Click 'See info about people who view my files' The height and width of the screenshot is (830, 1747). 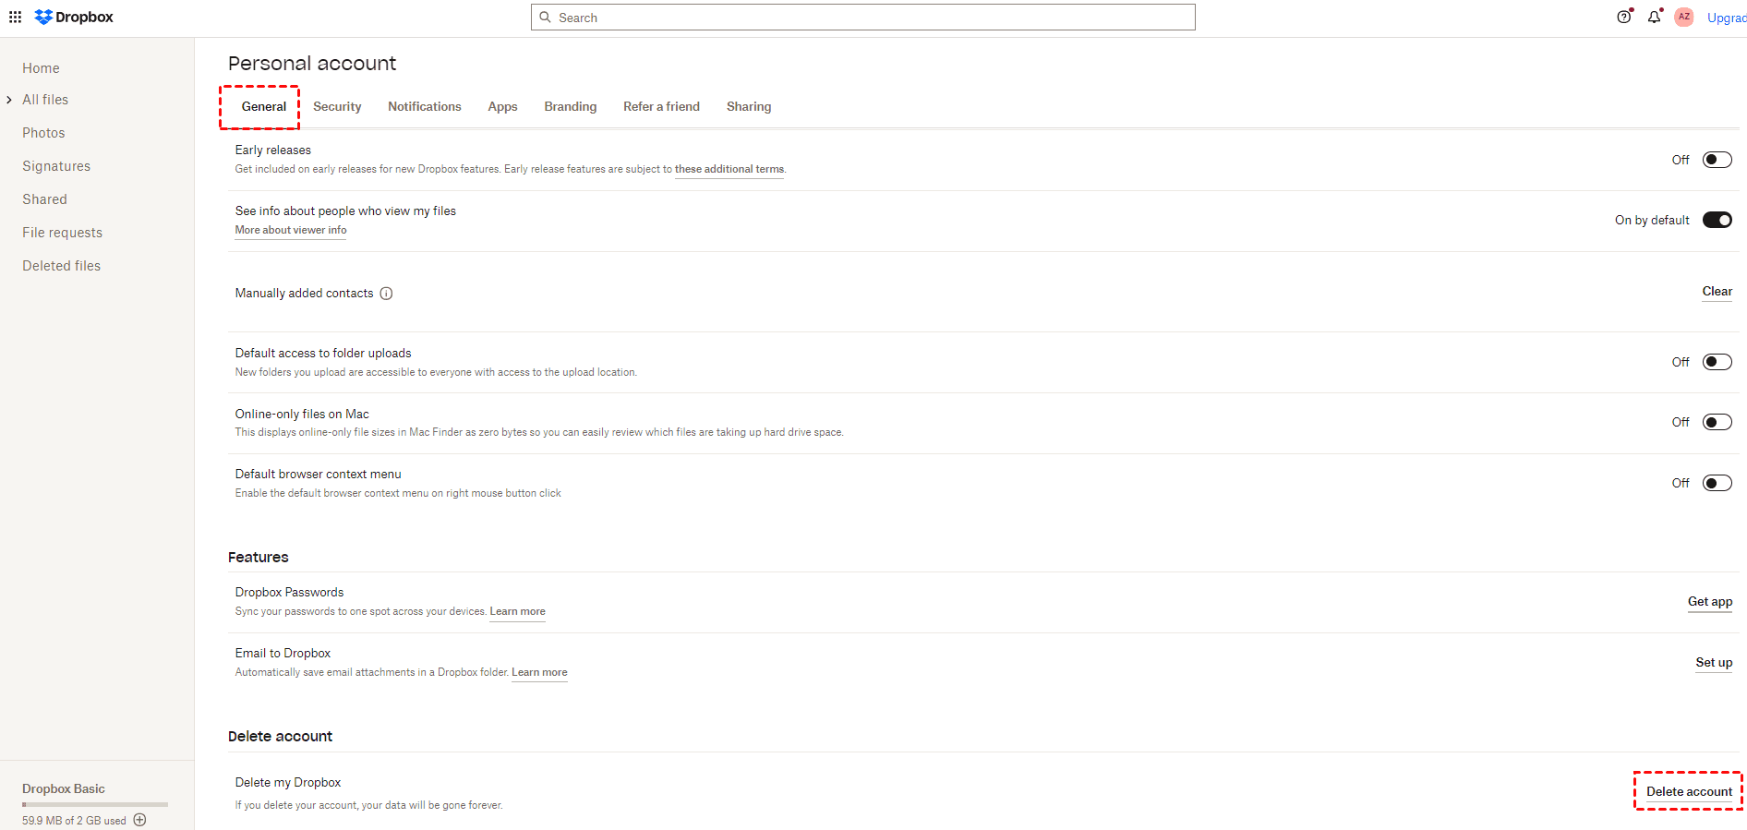pyautogui.click(x=345, y=211)
